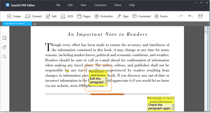Click the Convert toolbar icon
211x113 pixels.
tap(28, 16)
